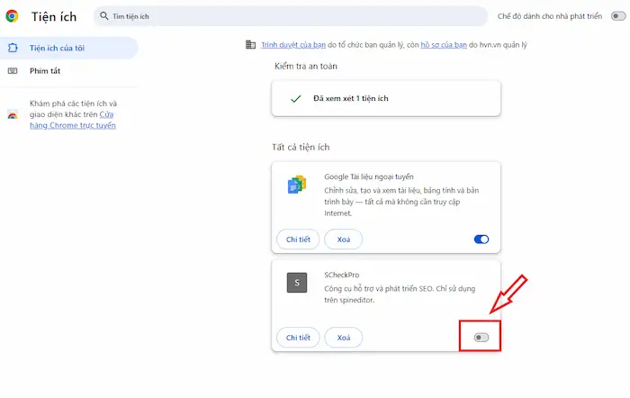This screenshot has height=398, width=630.
Task: View Chi tiết for SCheckPro
Action: (x=297, y=337)
